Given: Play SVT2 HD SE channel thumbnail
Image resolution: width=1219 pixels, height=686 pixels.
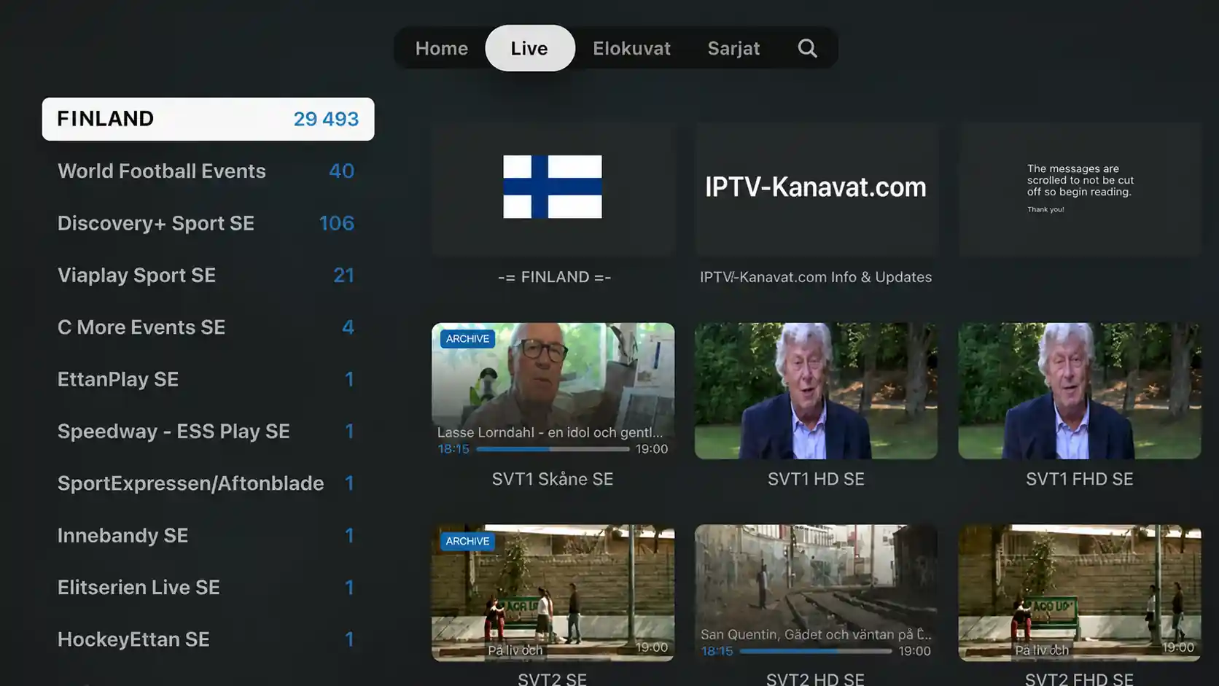Looking at the screenshot, I should pos(816,593).
